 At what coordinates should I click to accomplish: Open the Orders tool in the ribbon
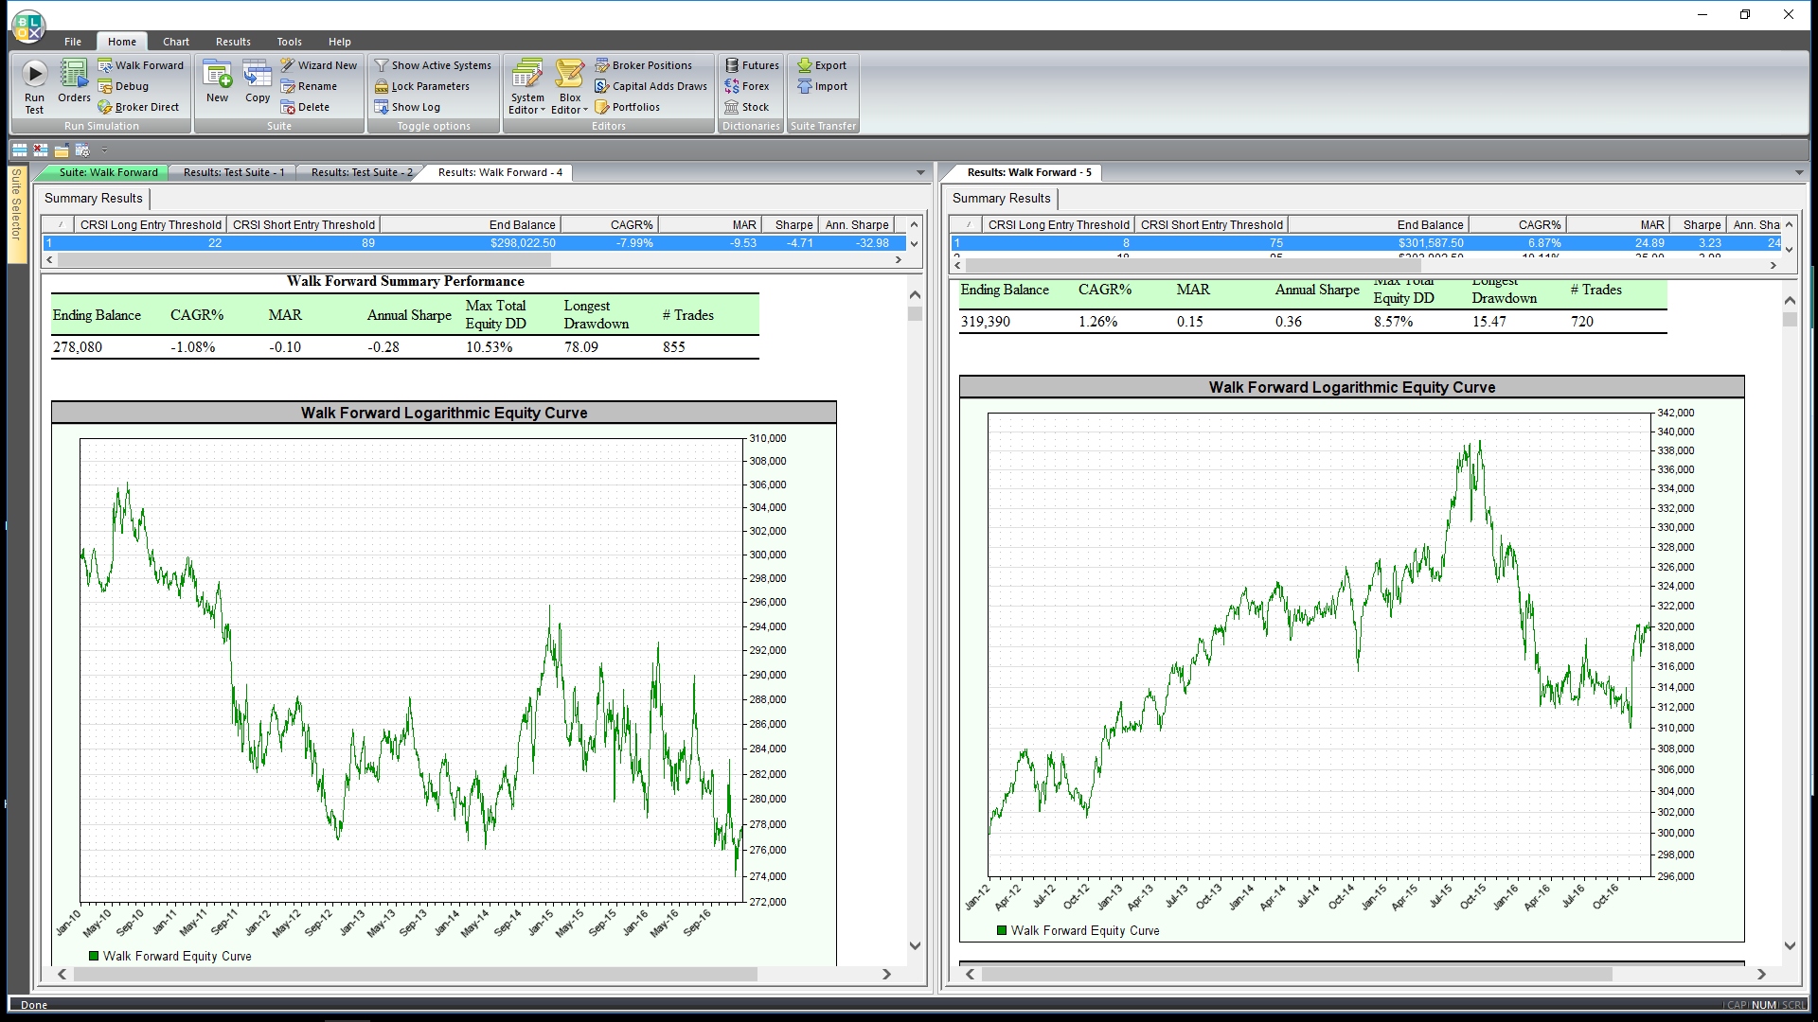pos(74,81)
